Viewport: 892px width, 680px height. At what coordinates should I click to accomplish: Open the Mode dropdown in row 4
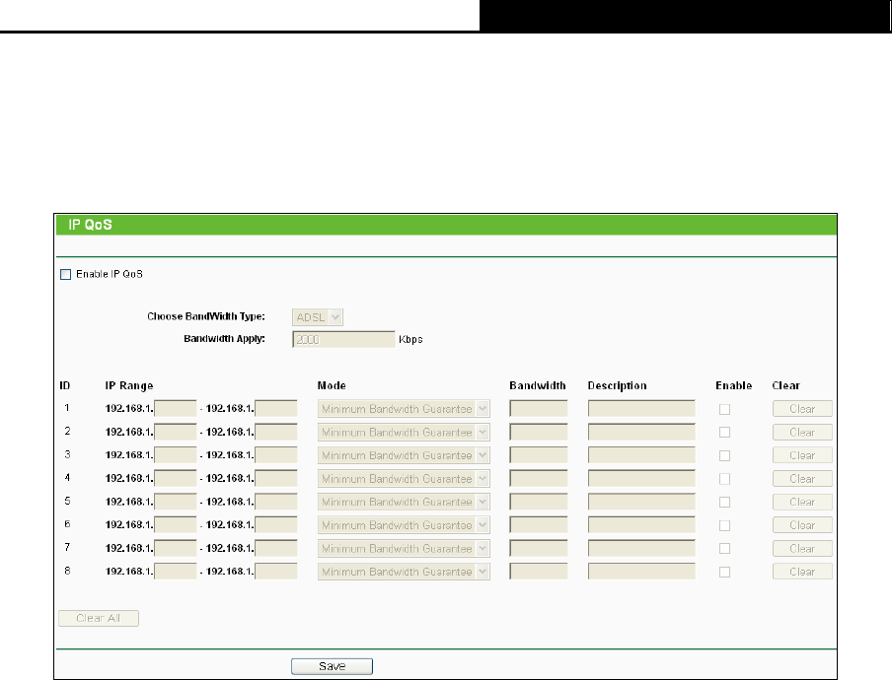[404, 478]
